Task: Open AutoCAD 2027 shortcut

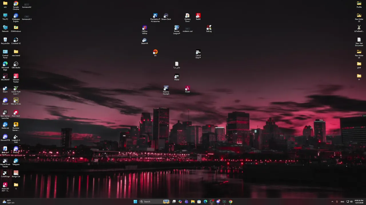Action: pyautogui.click(x=5, y=187)
